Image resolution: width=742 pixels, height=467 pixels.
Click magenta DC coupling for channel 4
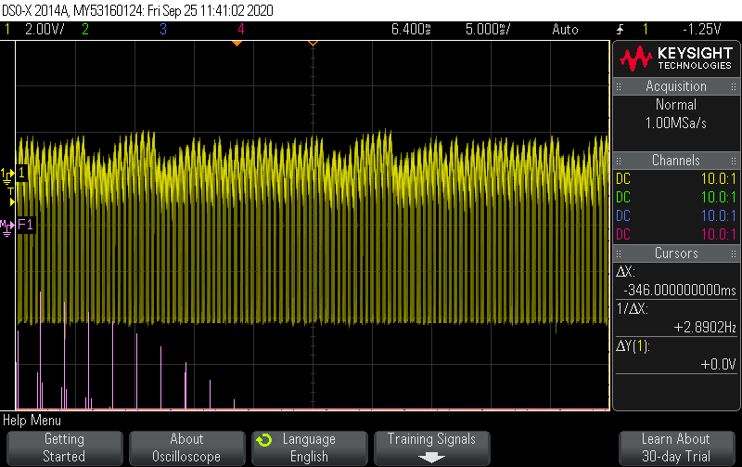623,235
